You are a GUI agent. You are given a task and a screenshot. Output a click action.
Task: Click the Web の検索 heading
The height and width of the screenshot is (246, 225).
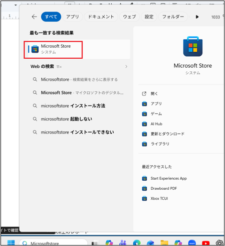42,66
